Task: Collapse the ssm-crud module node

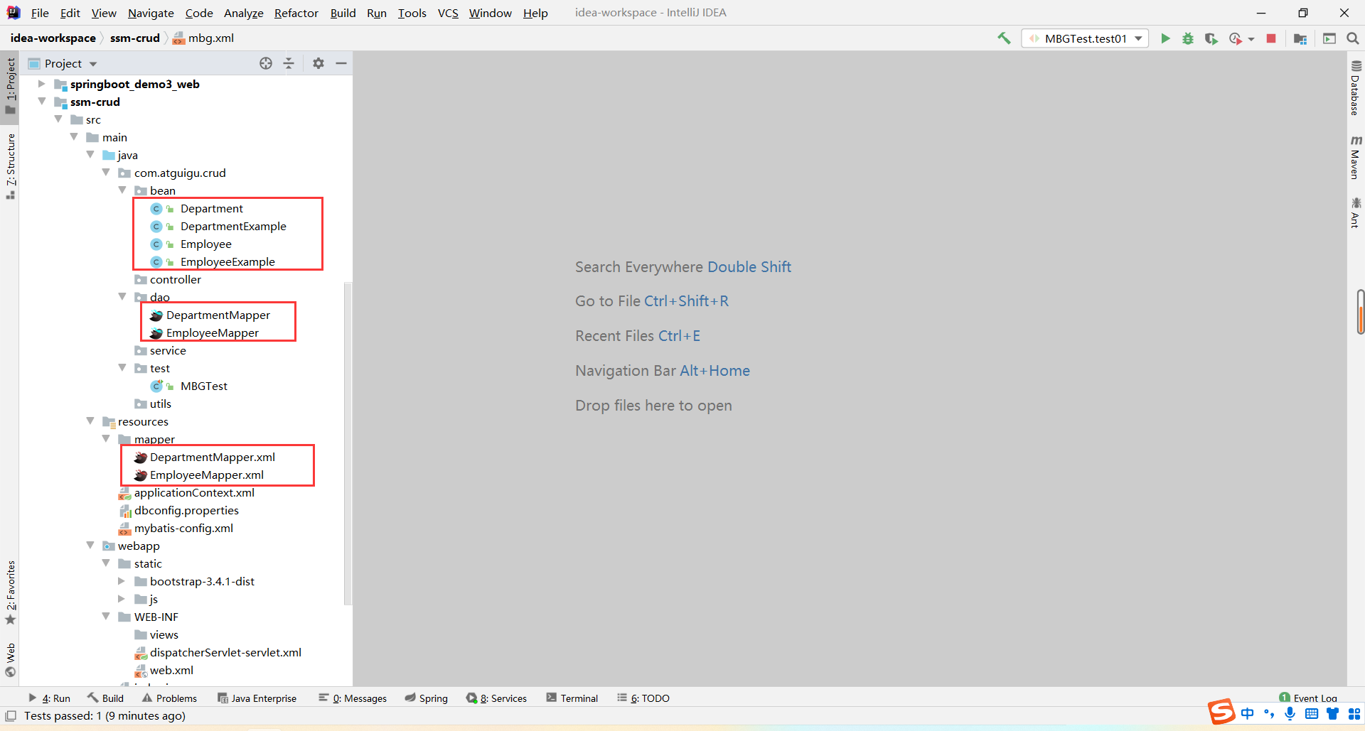Action: pos(41,102)
